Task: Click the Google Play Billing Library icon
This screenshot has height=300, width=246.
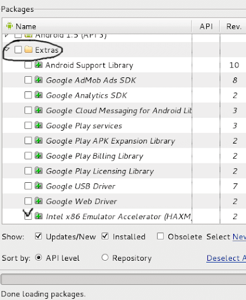Action: (39, 155)
